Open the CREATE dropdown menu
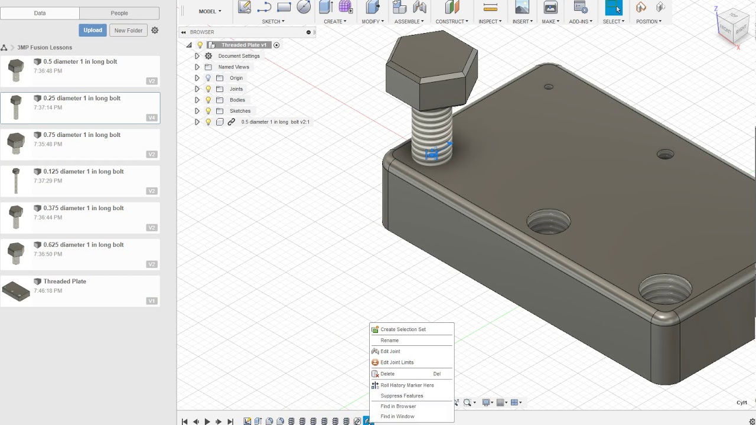The height and width of the screenshot is (425, 756). (x=335, y=21)
